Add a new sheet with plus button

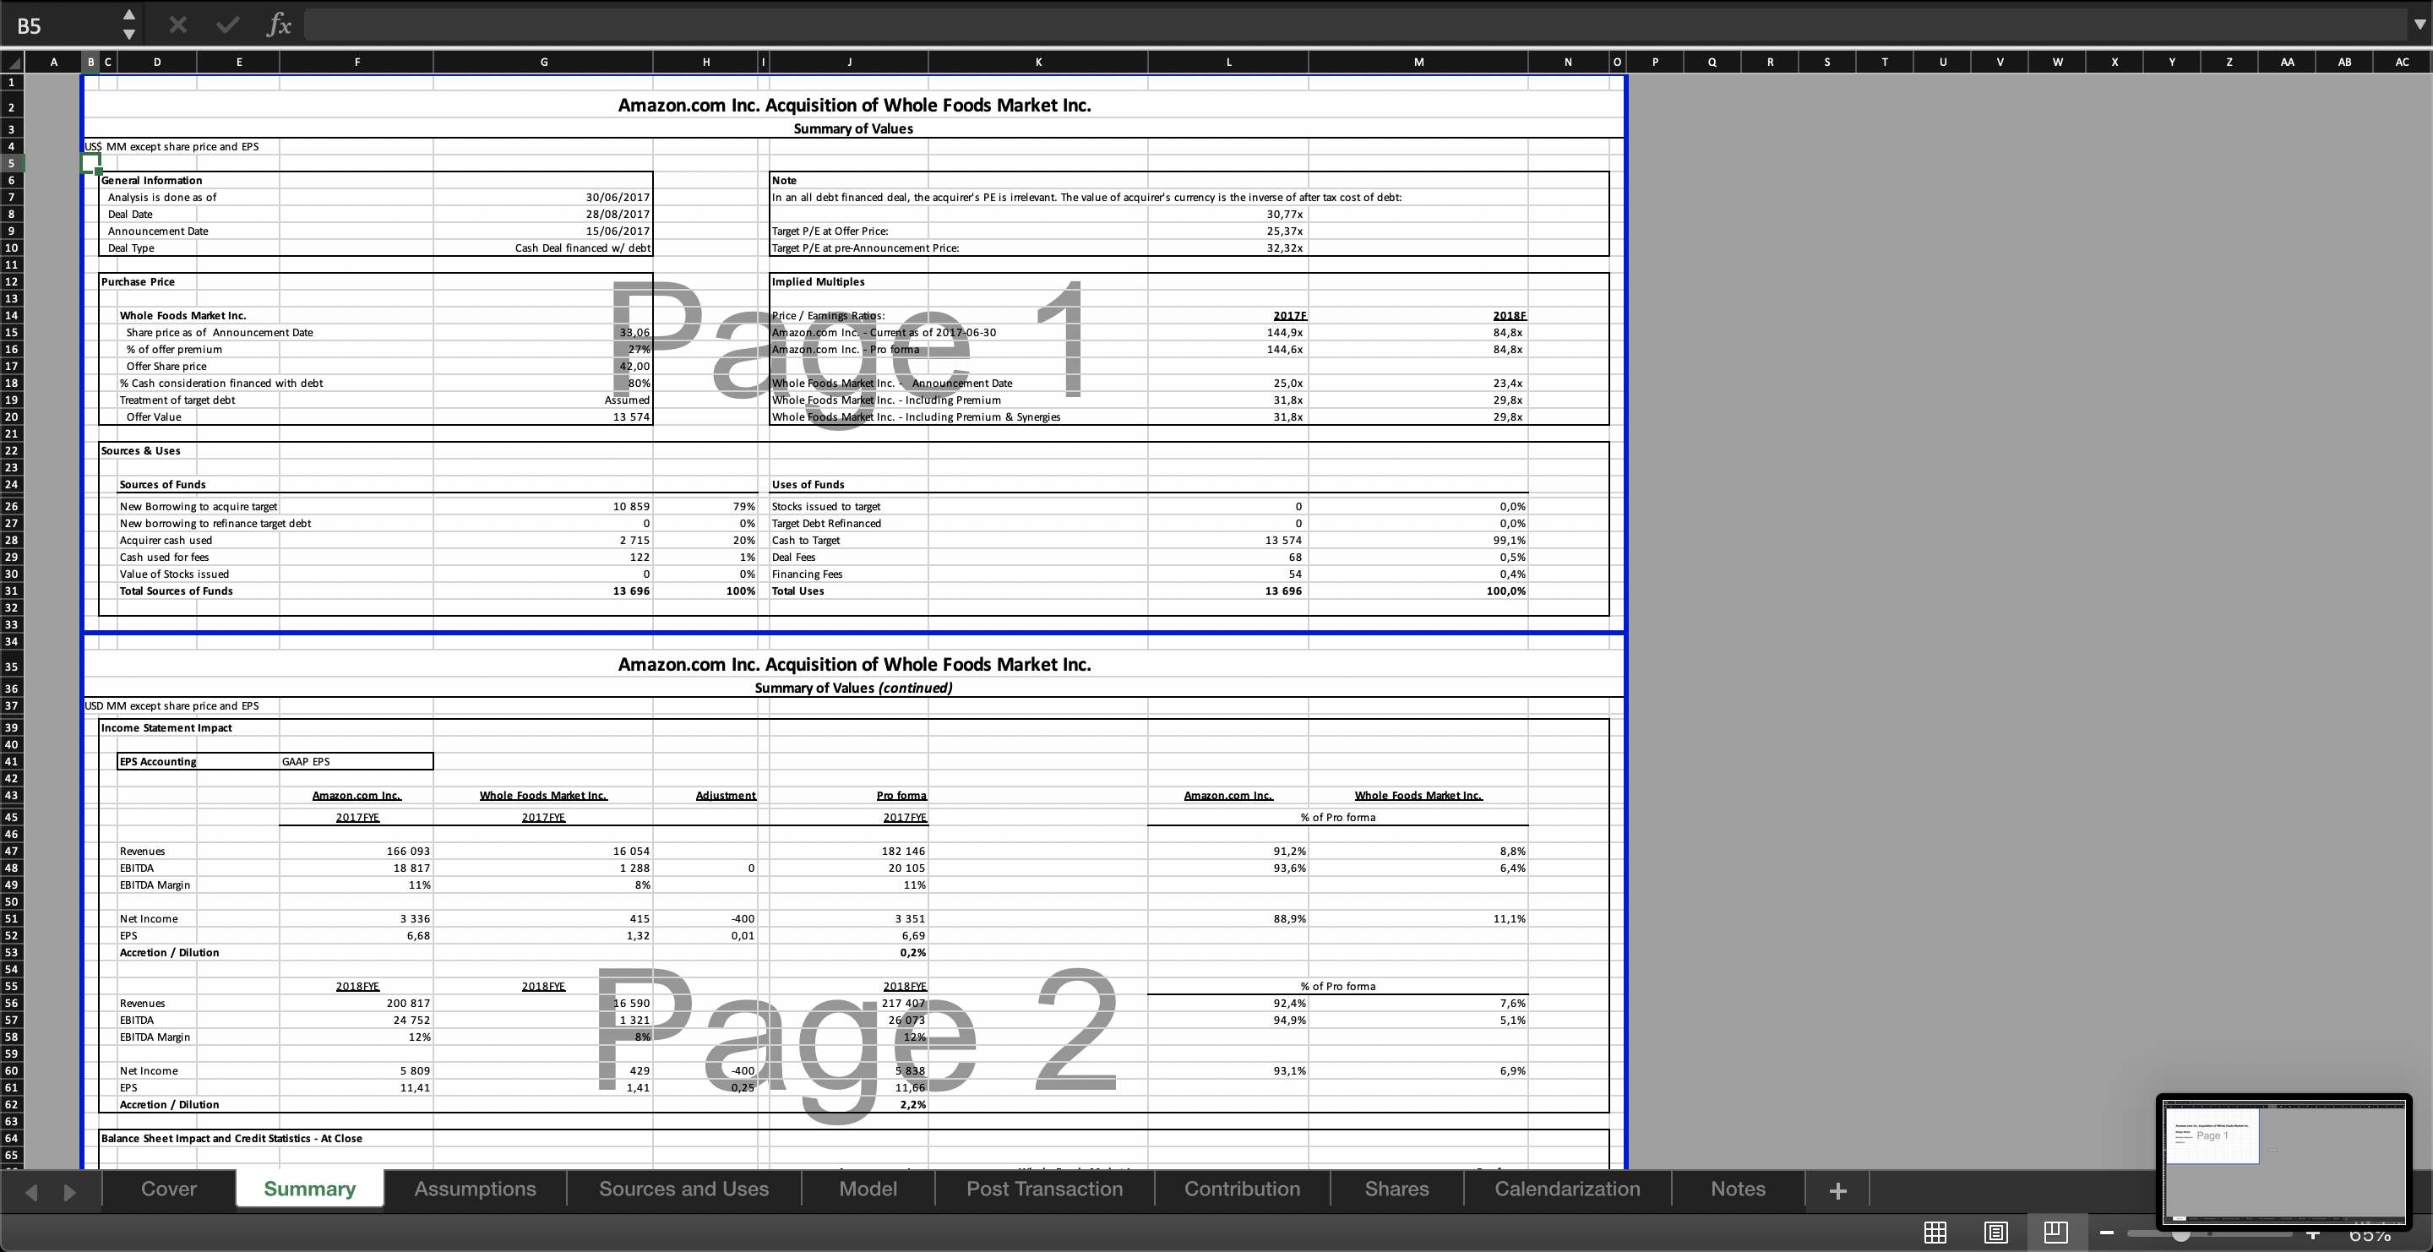click(1837, 1190)
